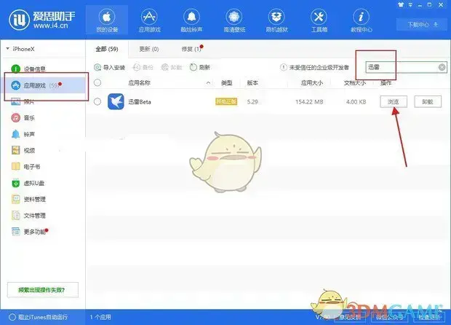Click the 意见反馈 feedback button

point(350,317)
